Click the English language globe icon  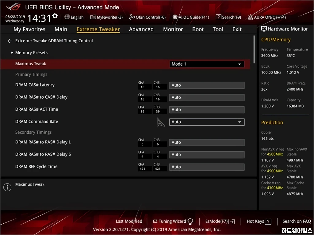click(67, 17)
